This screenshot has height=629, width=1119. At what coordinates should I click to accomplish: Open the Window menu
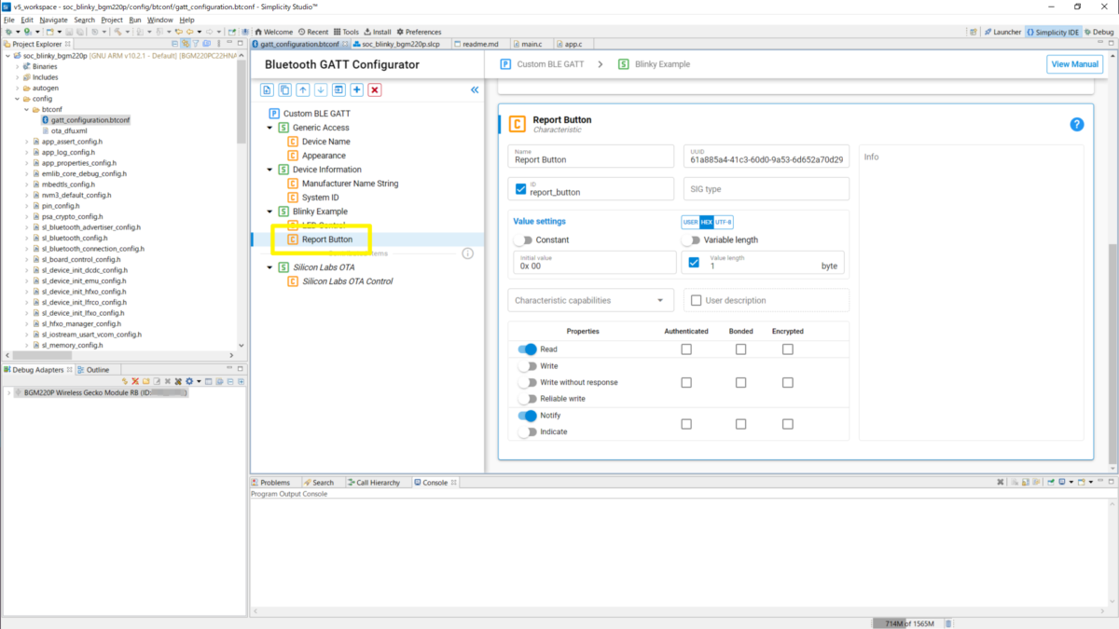[159, 20]
